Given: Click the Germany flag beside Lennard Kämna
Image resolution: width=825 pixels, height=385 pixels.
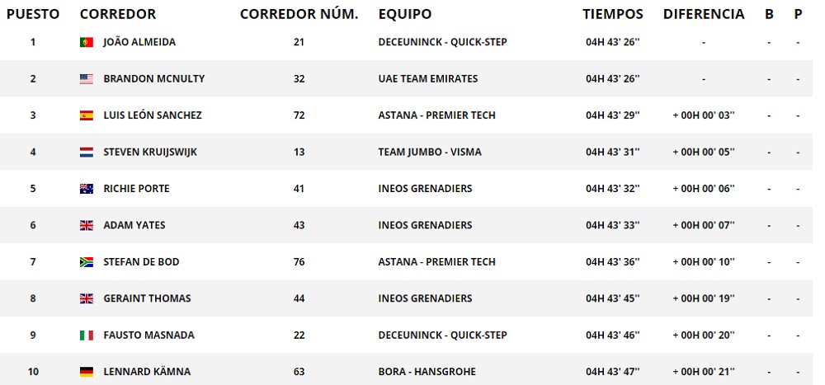Looking at the screenshot, I should click(x=87, y=372).
